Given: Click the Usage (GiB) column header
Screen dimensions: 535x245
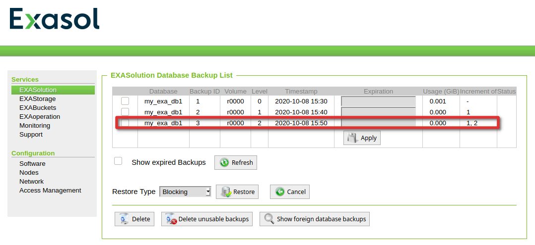Looking at the screenshot, I should pyautogui.click(x=441, y=91).
